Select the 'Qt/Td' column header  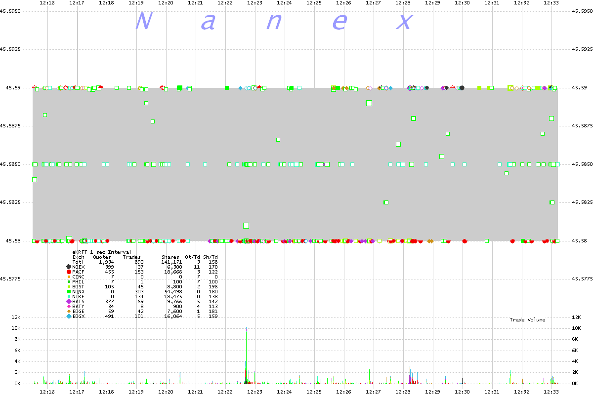(x=192, y=257)
